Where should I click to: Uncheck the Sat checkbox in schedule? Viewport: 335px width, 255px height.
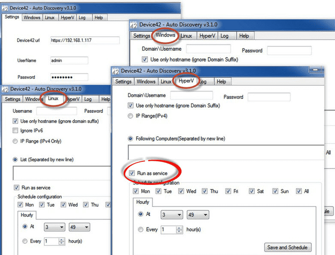pyautogui.click(x=252, y=191)
